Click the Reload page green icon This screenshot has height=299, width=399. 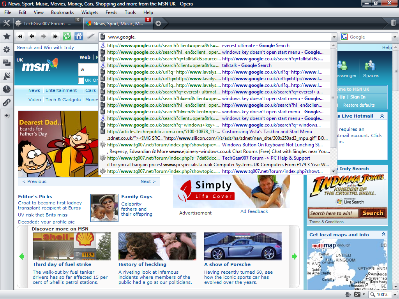67,36
